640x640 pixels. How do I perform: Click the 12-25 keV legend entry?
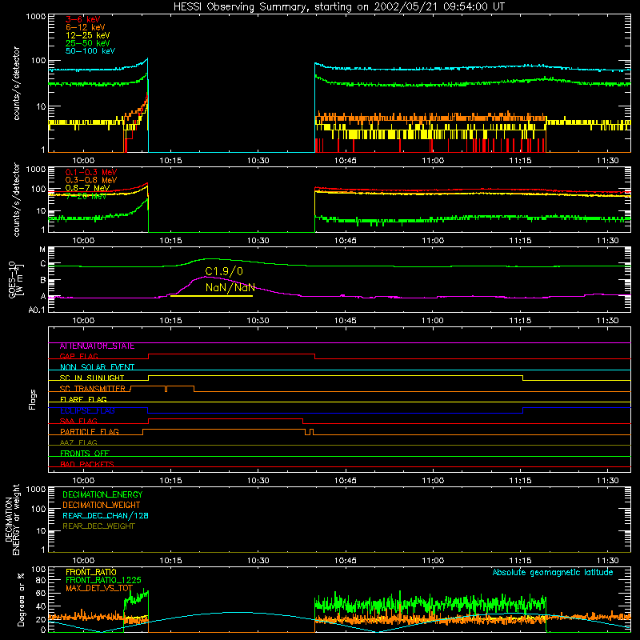coord(87,35)
